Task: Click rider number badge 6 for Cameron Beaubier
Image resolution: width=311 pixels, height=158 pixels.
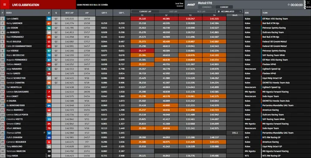Action: [x=49, y=142]
